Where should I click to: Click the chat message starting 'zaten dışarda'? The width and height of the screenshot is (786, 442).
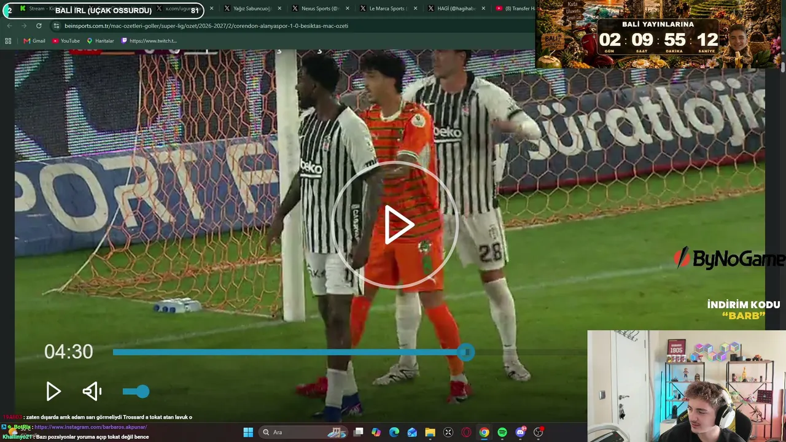tap(108, 417)
